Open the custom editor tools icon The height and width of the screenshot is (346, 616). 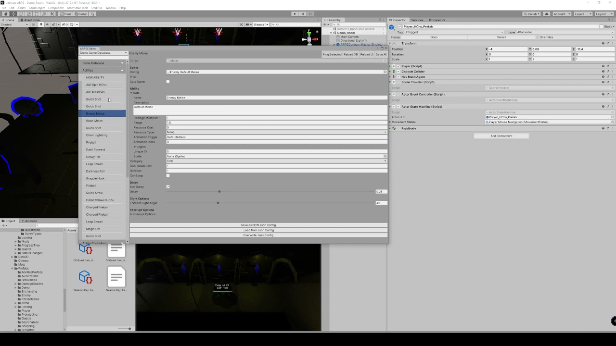(x=52, y=14)
